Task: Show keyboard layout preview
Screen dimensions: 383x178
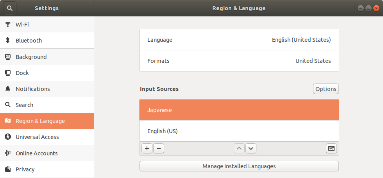Action: [x=331, y=148]
